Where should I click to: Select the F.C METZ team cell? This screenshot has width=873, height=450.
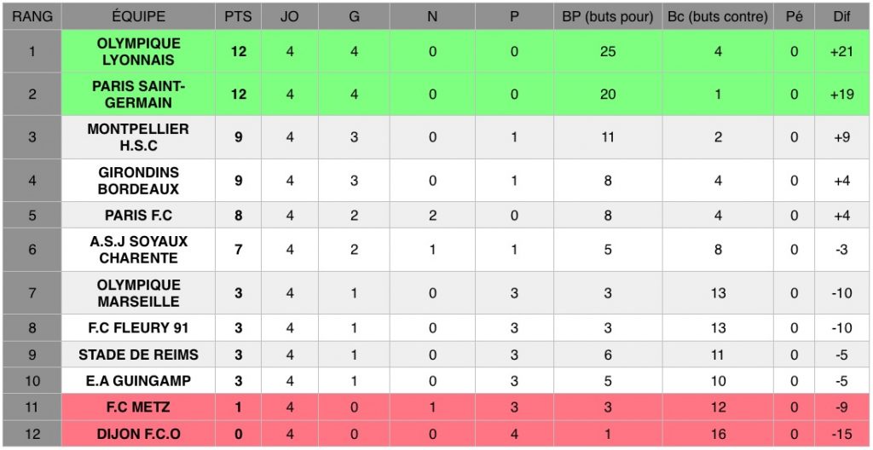tap(138, 407)
